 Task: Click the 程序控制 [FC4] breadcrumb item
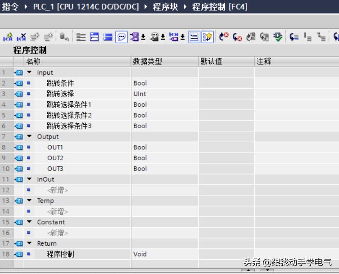220,7
